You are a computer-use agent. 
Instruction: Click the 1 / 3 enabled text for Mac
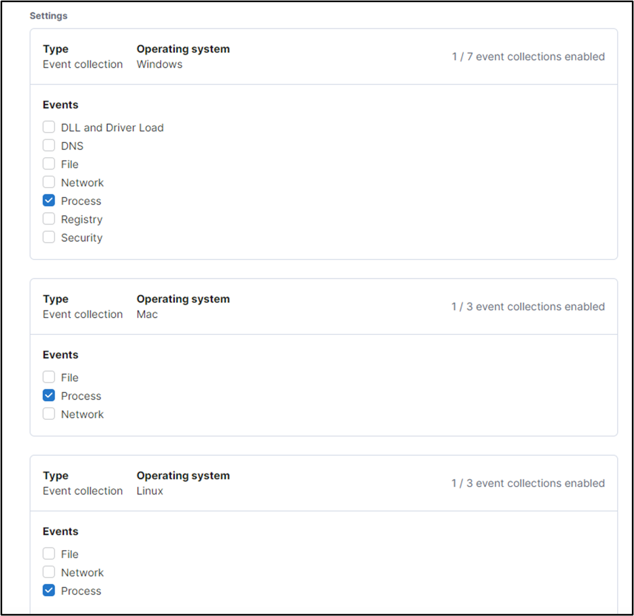pyautogui.click(x=529, y=306)
